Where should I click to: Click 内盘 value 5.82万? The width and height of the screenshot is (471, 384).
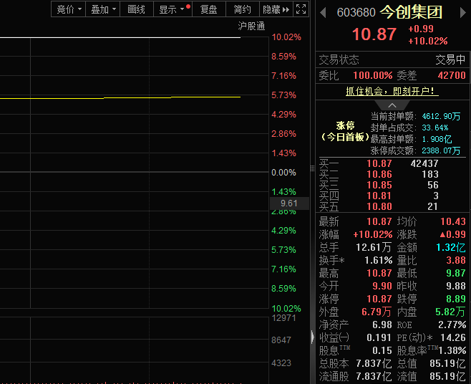click(450, 312)
